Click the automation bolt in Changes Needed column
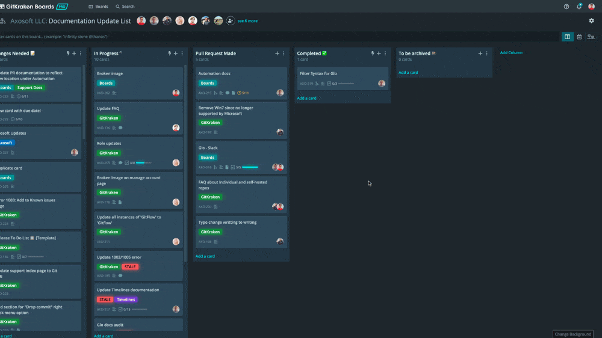The image size is (602, 338). pos(68,54)
